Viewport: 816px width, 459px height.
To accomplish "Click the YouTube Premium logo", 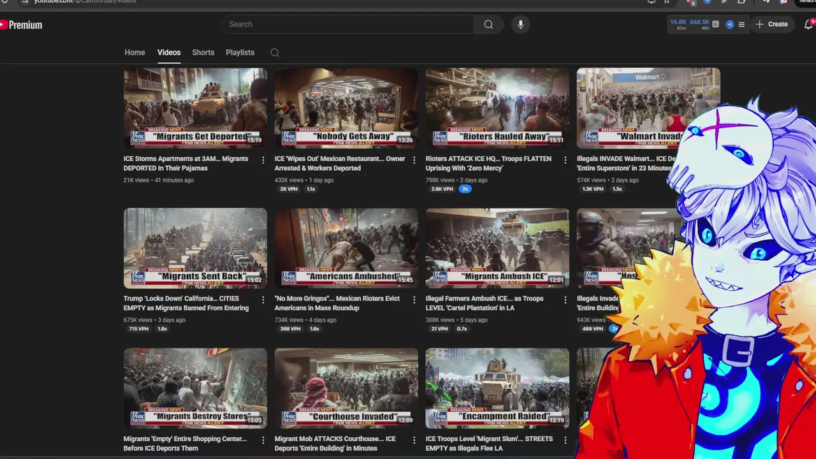I will [x=21, y=25].
